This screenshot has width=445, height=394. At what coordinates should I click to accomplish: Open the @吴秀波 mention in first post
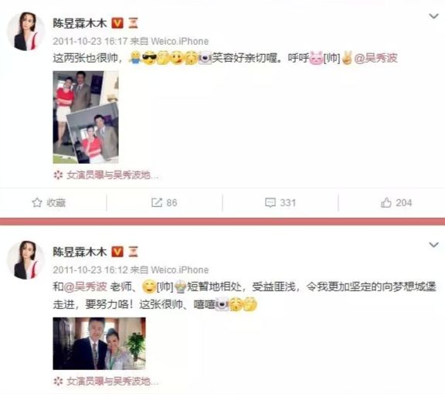pos(375,58)
